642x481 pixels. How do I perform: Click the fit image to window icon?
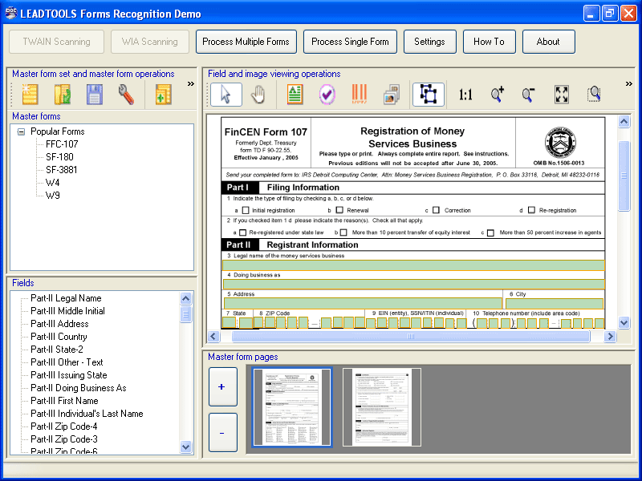coord(562,95)
